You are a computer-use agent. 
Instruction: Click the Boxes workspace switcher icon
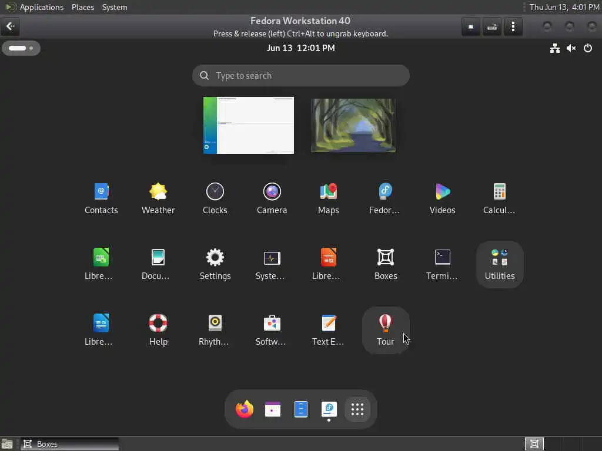point(534,444)
